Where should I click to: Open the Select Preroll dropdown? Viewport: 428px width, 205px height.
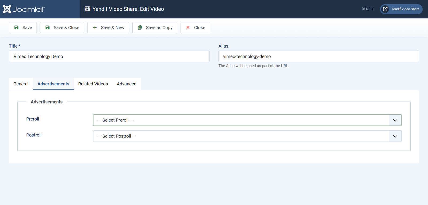[247, 120]
